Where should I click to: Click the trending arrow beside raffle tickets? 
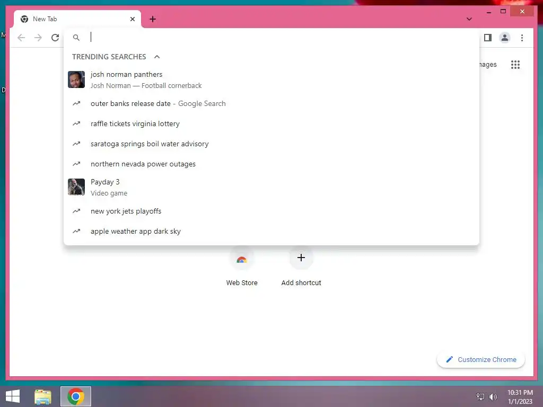coord(76,123)
